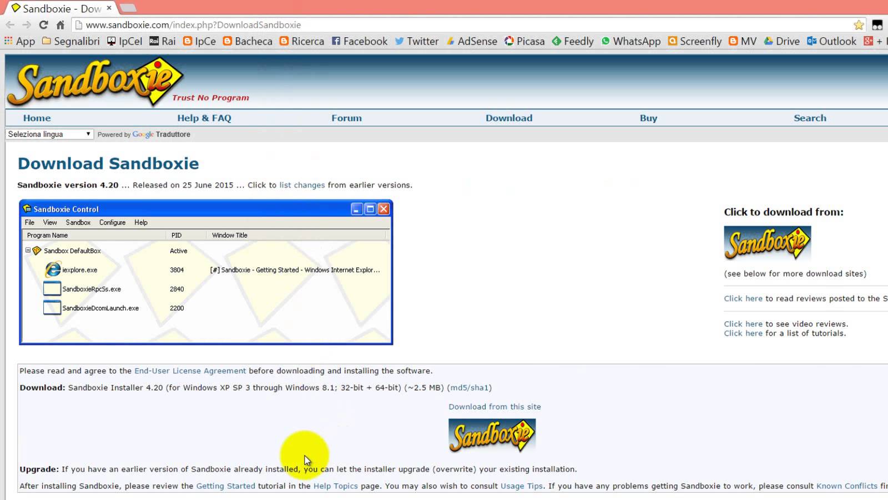Open the Forum section
Viewport: 888px width, 500px height.
346,118
